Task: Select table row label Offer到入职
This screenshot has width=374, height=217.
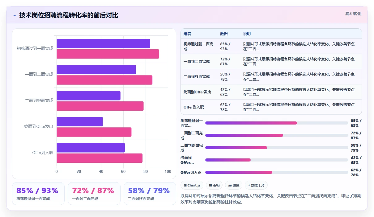Action: (x=194, y=107)
